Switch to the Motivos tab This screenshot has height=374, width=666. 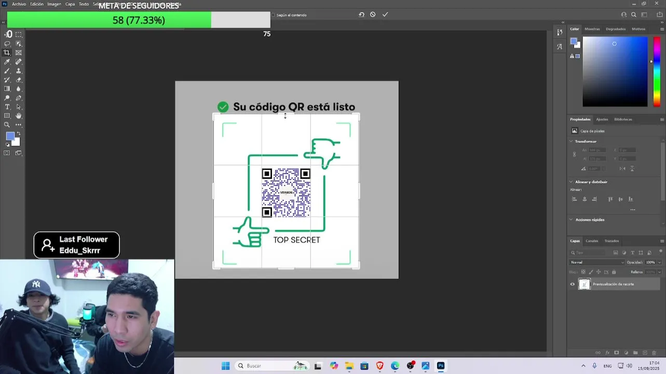click(638, 29)
